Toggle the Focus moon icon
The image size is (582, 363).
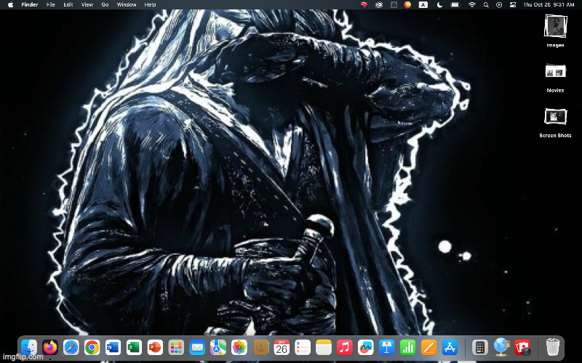[439, 5]
